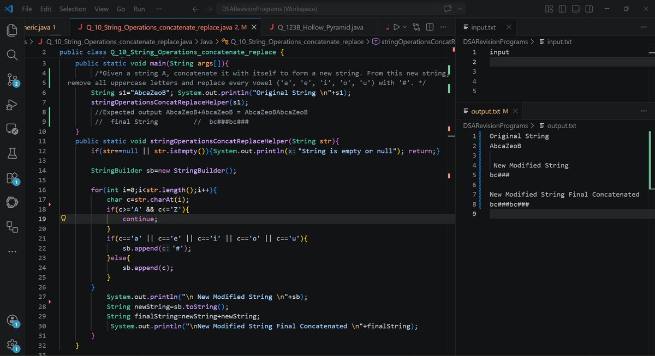Open the hexagon-shaped activity bar view
The height and width of the screenshot is (356, 655).
12,202
